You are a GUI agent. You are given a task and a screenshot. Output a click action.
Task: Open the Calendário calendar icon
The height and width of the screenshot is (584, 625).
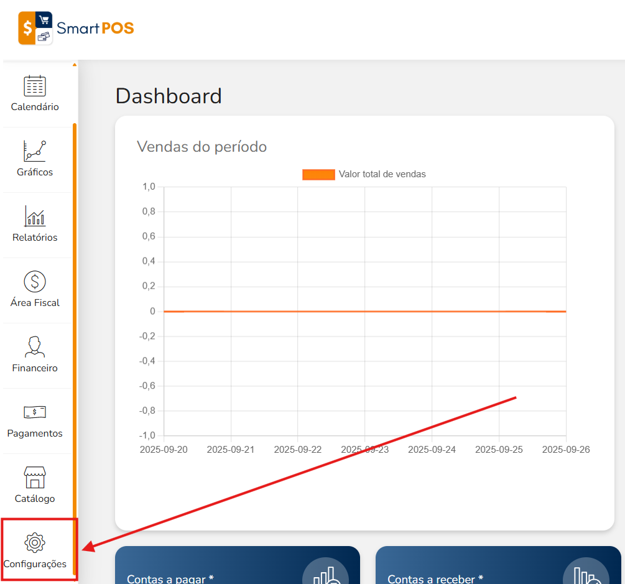[x=35, y=86]
